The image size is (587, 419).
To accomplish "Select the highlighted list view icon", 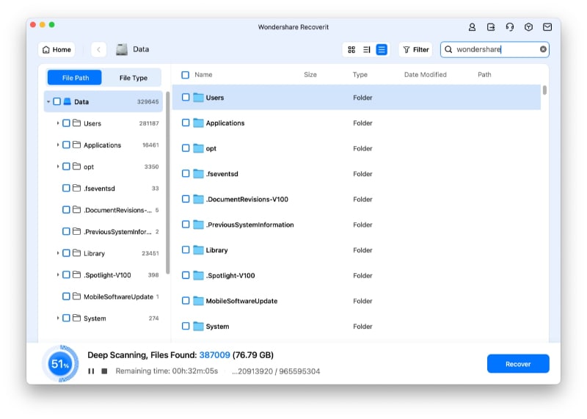I will tap(382, 49).
